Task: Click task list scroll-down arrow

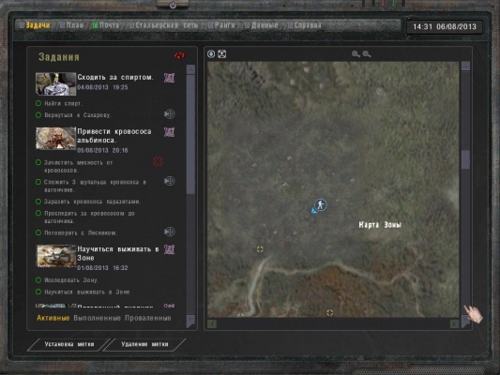Action: 190,321
